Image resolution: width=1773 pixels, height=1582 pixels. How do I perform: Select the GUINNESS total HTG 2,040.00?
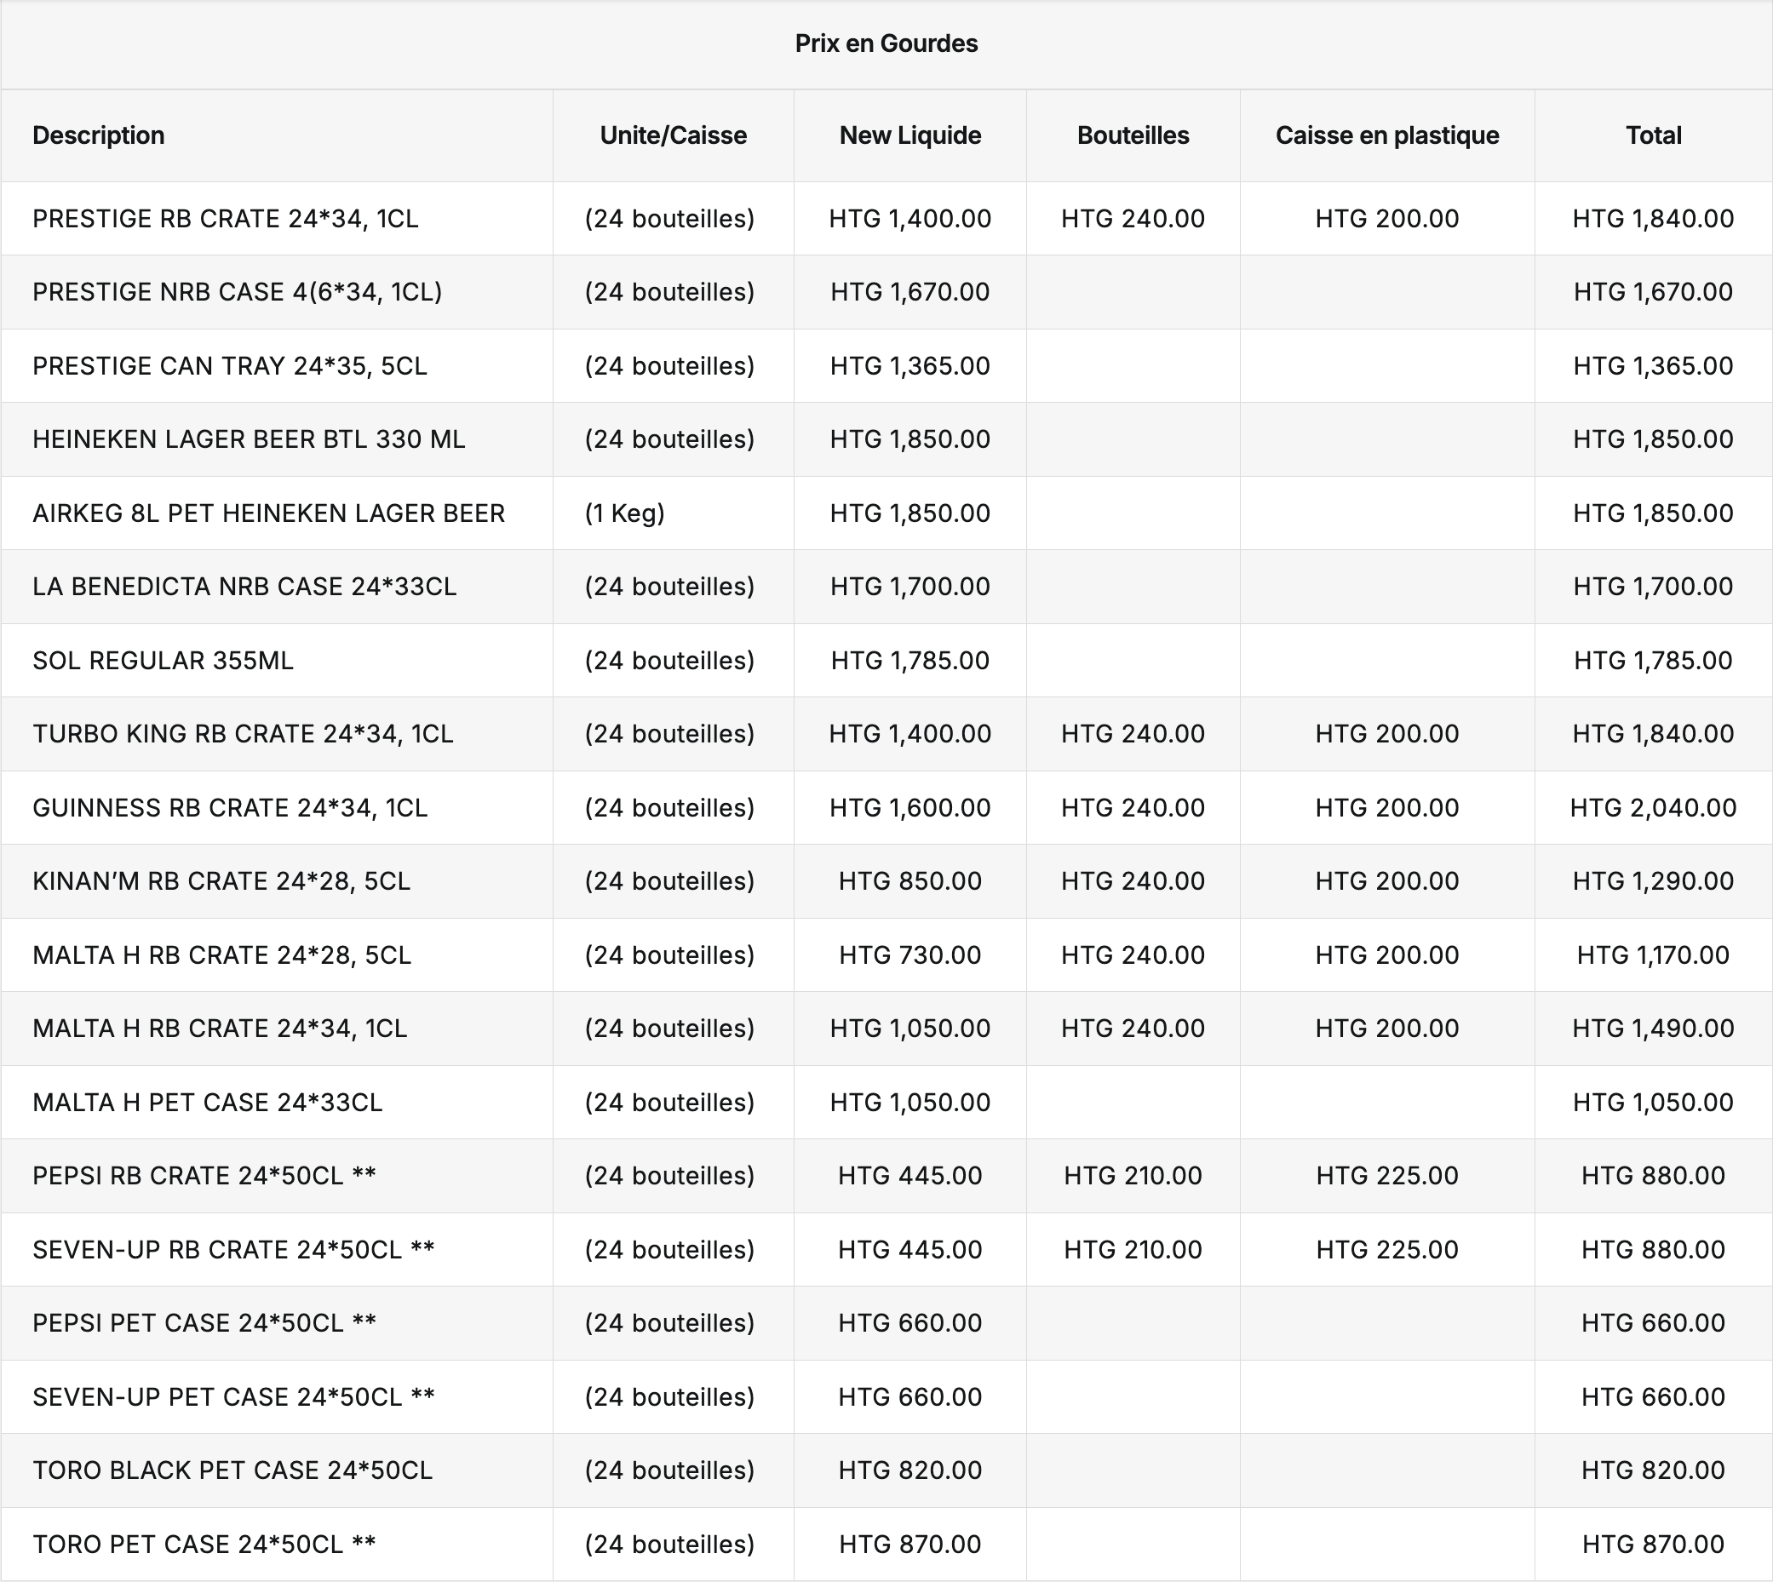click(x=1653, y=807)
